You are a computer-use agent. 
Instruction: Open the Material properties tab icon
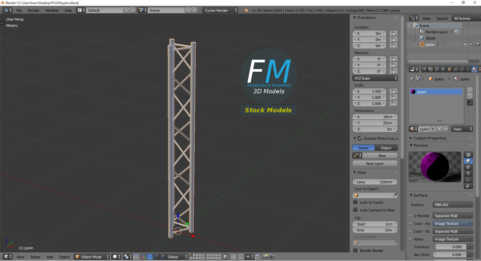(474, 69)
